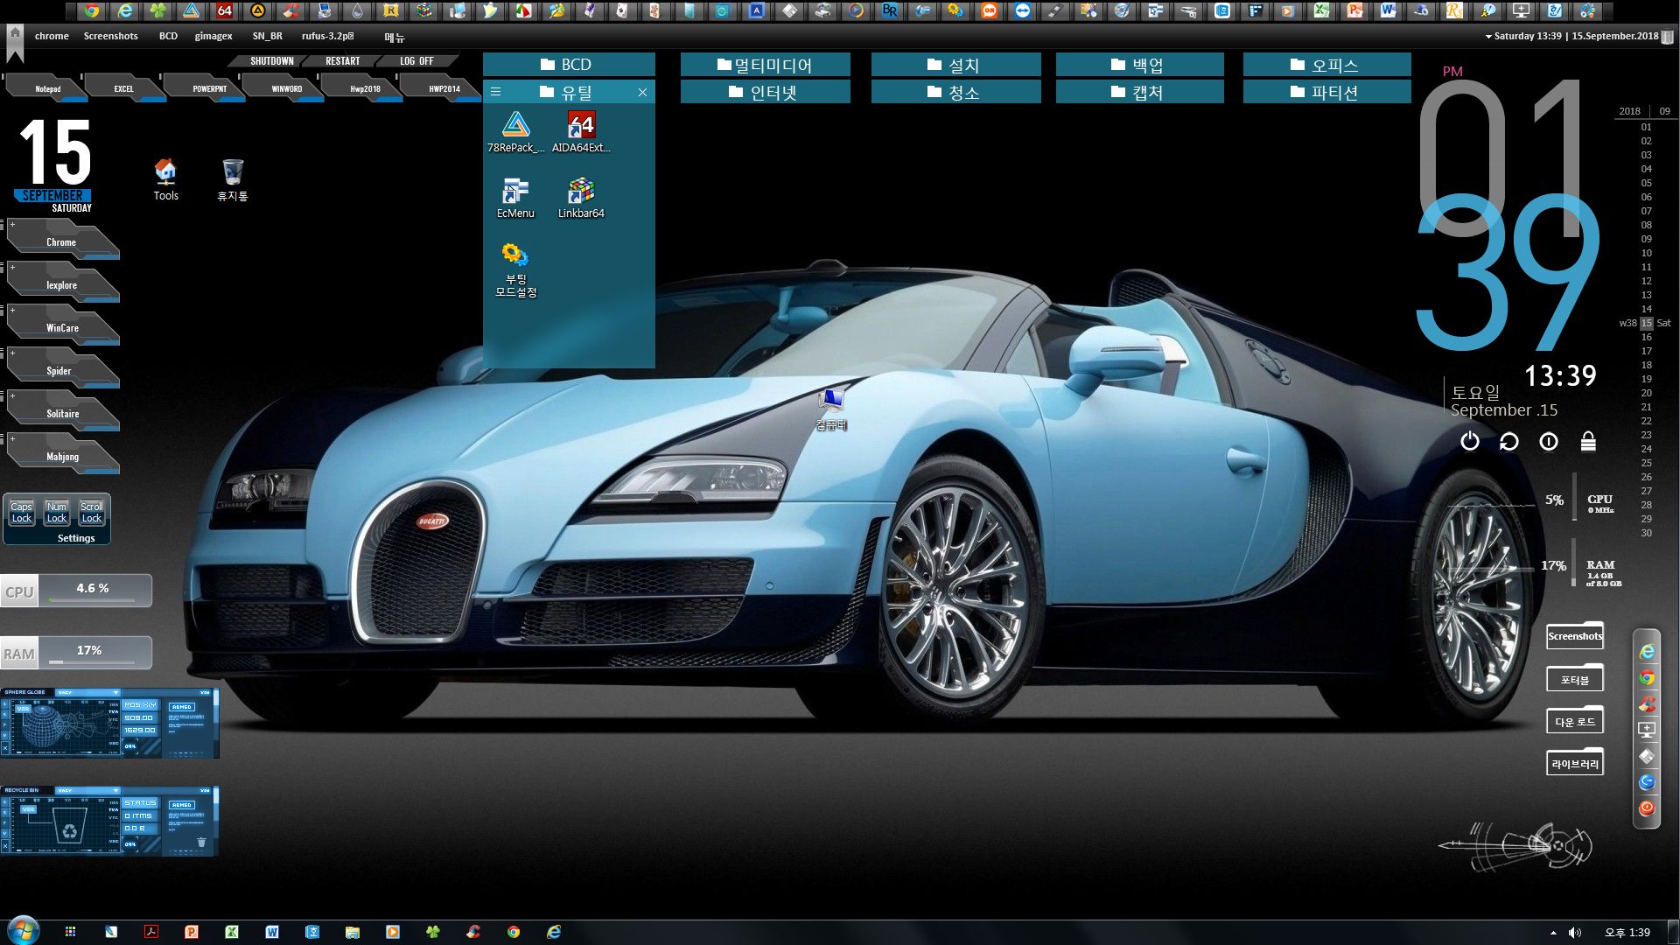Click the RESTART button
This screenshot has height=945, width=1680.
coord(342,61)
